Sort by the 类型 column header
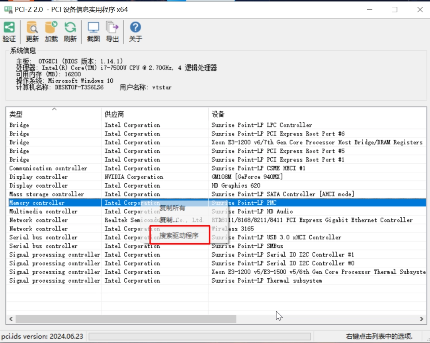430x343 pixels. point(54,114)
